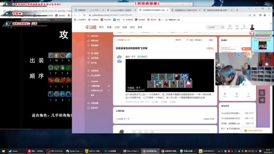Click the 跳转到 page number input

(184, 40)
